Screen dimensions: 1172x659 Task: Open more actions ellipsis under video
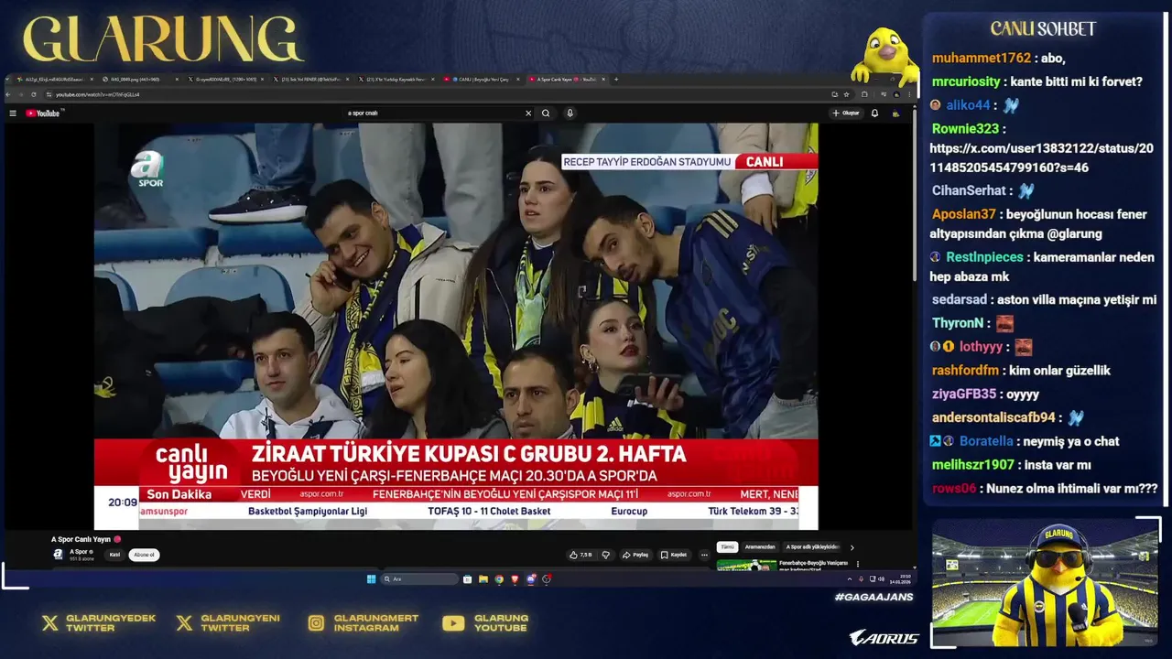704,555
